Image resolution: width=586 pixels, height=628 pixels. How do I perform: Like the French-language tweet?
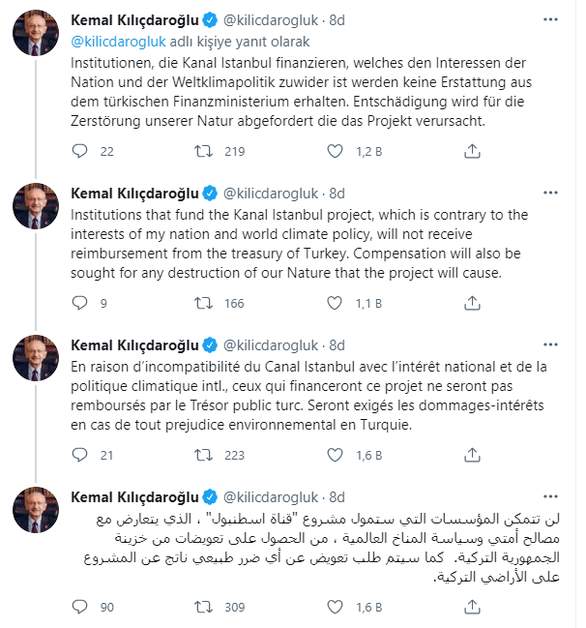point(336,455)
